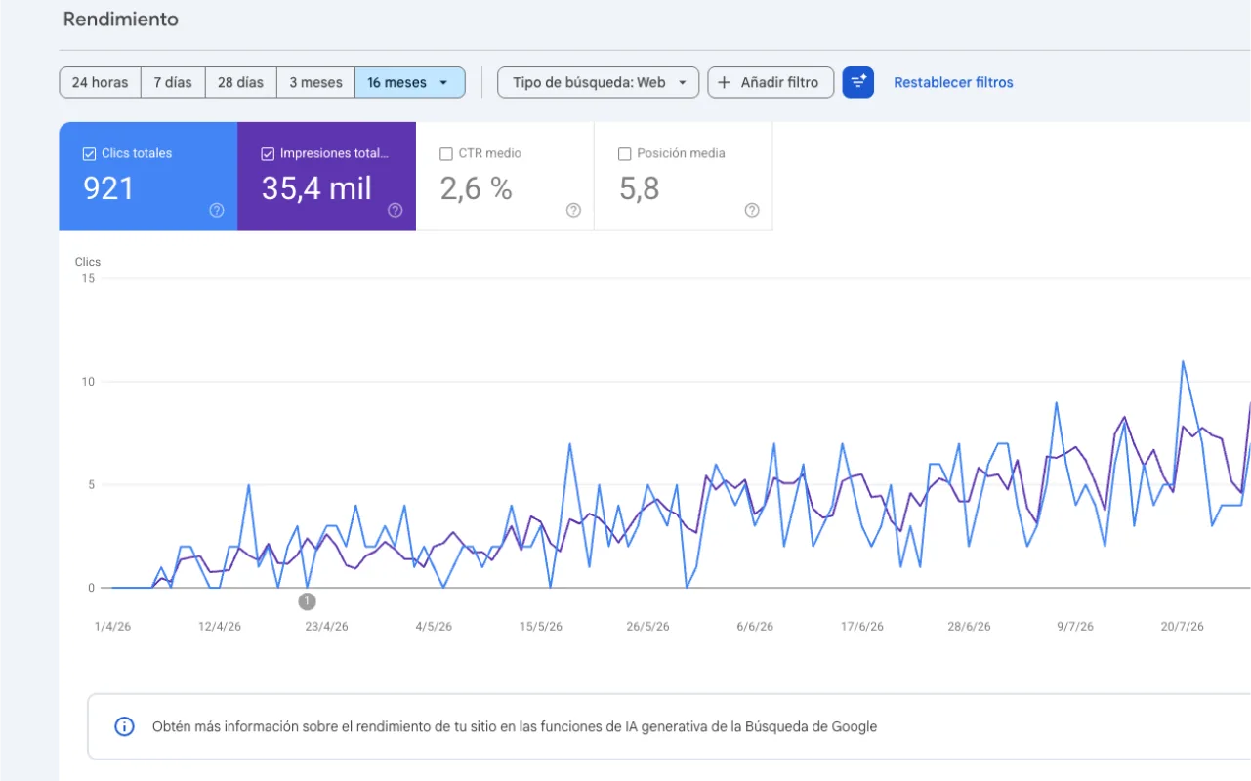Click the 921 total clicks value
The height and width of the screenshot is (781, 1251).
107,188
